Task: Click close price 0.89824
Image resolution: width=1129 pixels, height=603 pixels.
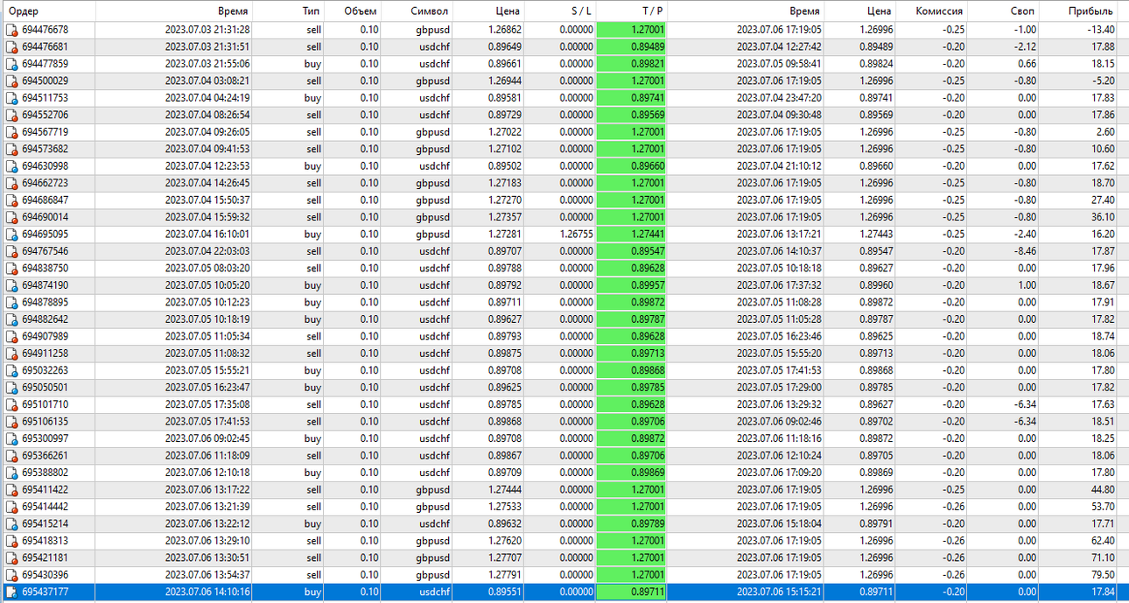Action: pyautogui.click(x=876, y=64)
